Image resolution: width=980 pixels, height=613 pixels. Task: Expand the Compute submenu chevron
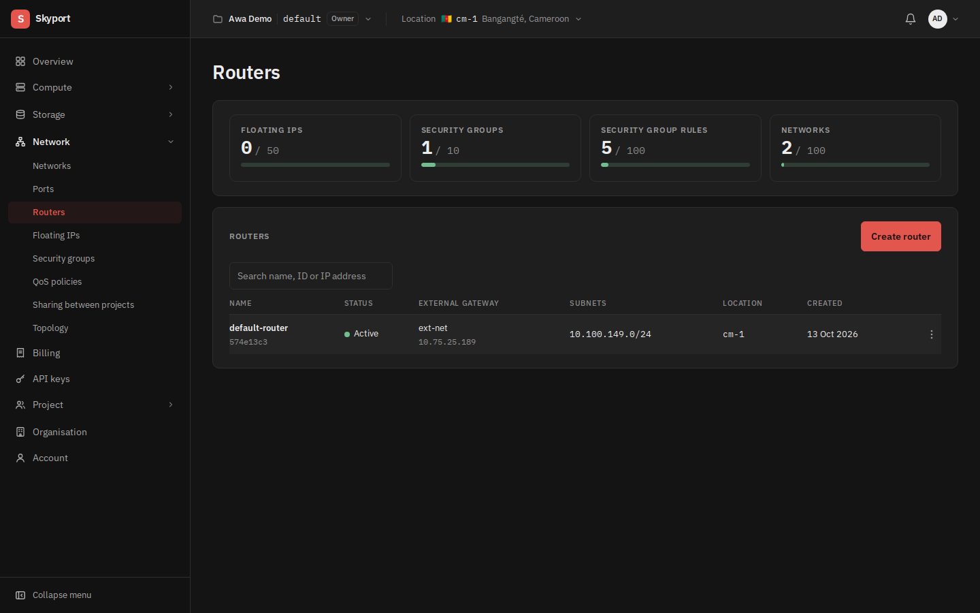click(171, 87)
